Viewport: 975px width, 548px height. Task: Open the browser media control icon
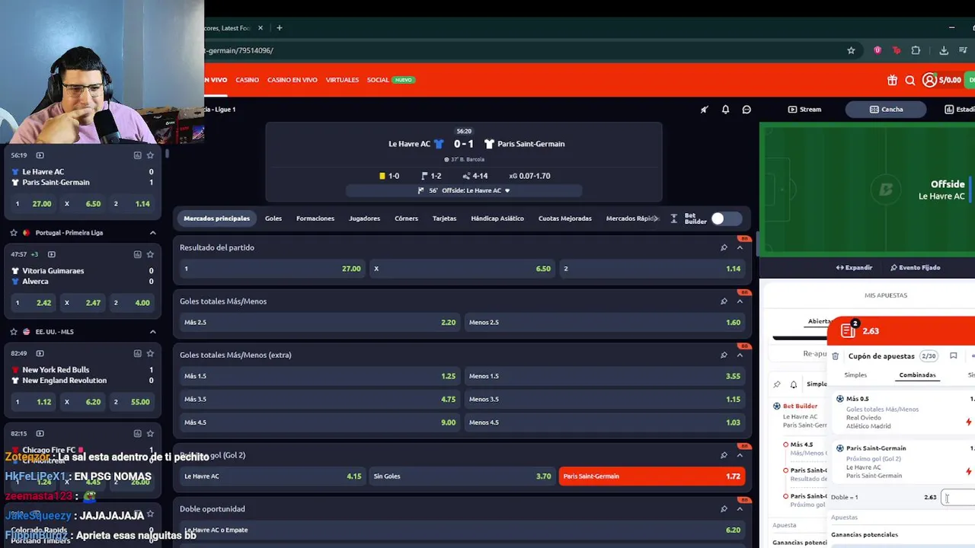(x=964, y=50)
